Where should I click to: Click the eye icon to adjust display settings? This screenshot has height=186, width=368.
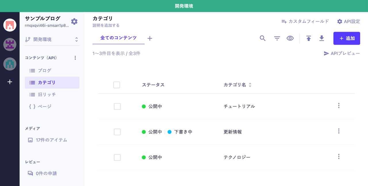point(290,38)
